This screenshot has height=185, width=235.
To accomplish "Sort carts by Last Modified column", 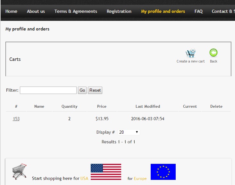I will 148,106.
